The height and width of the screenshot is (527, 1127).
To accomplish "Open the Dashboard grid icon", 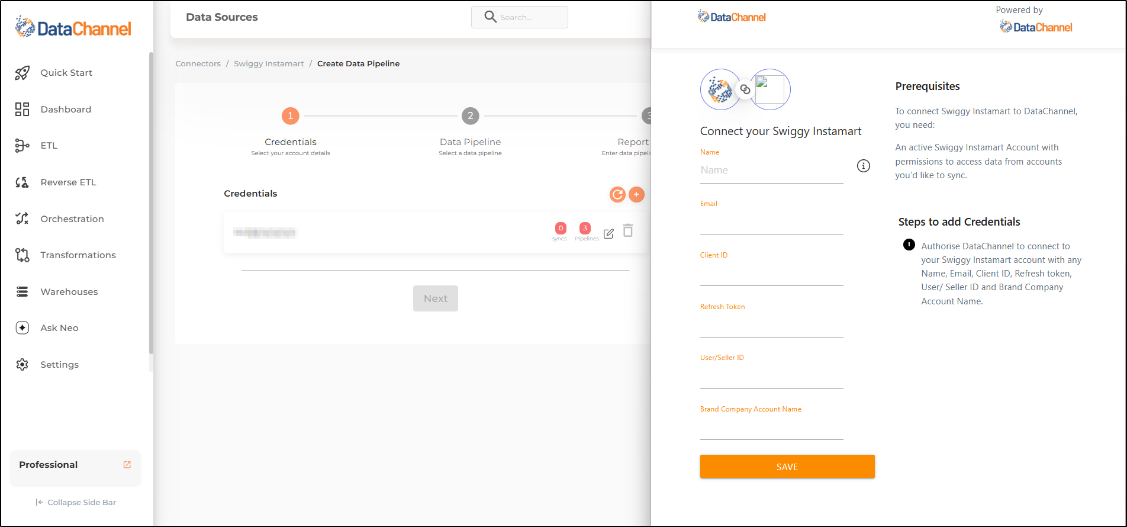I will 22,109.
